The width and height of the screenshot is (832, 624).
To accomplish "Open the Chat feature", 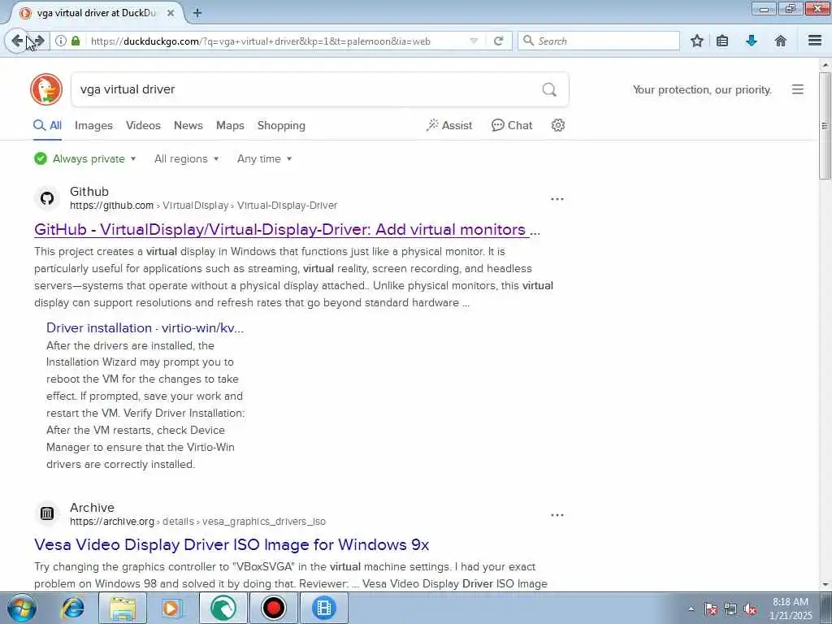I will pyautogui.click(x=512, y=125).
